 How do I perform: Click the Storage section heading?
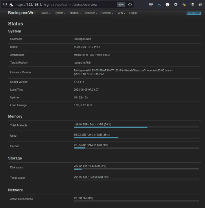[15, 158]
